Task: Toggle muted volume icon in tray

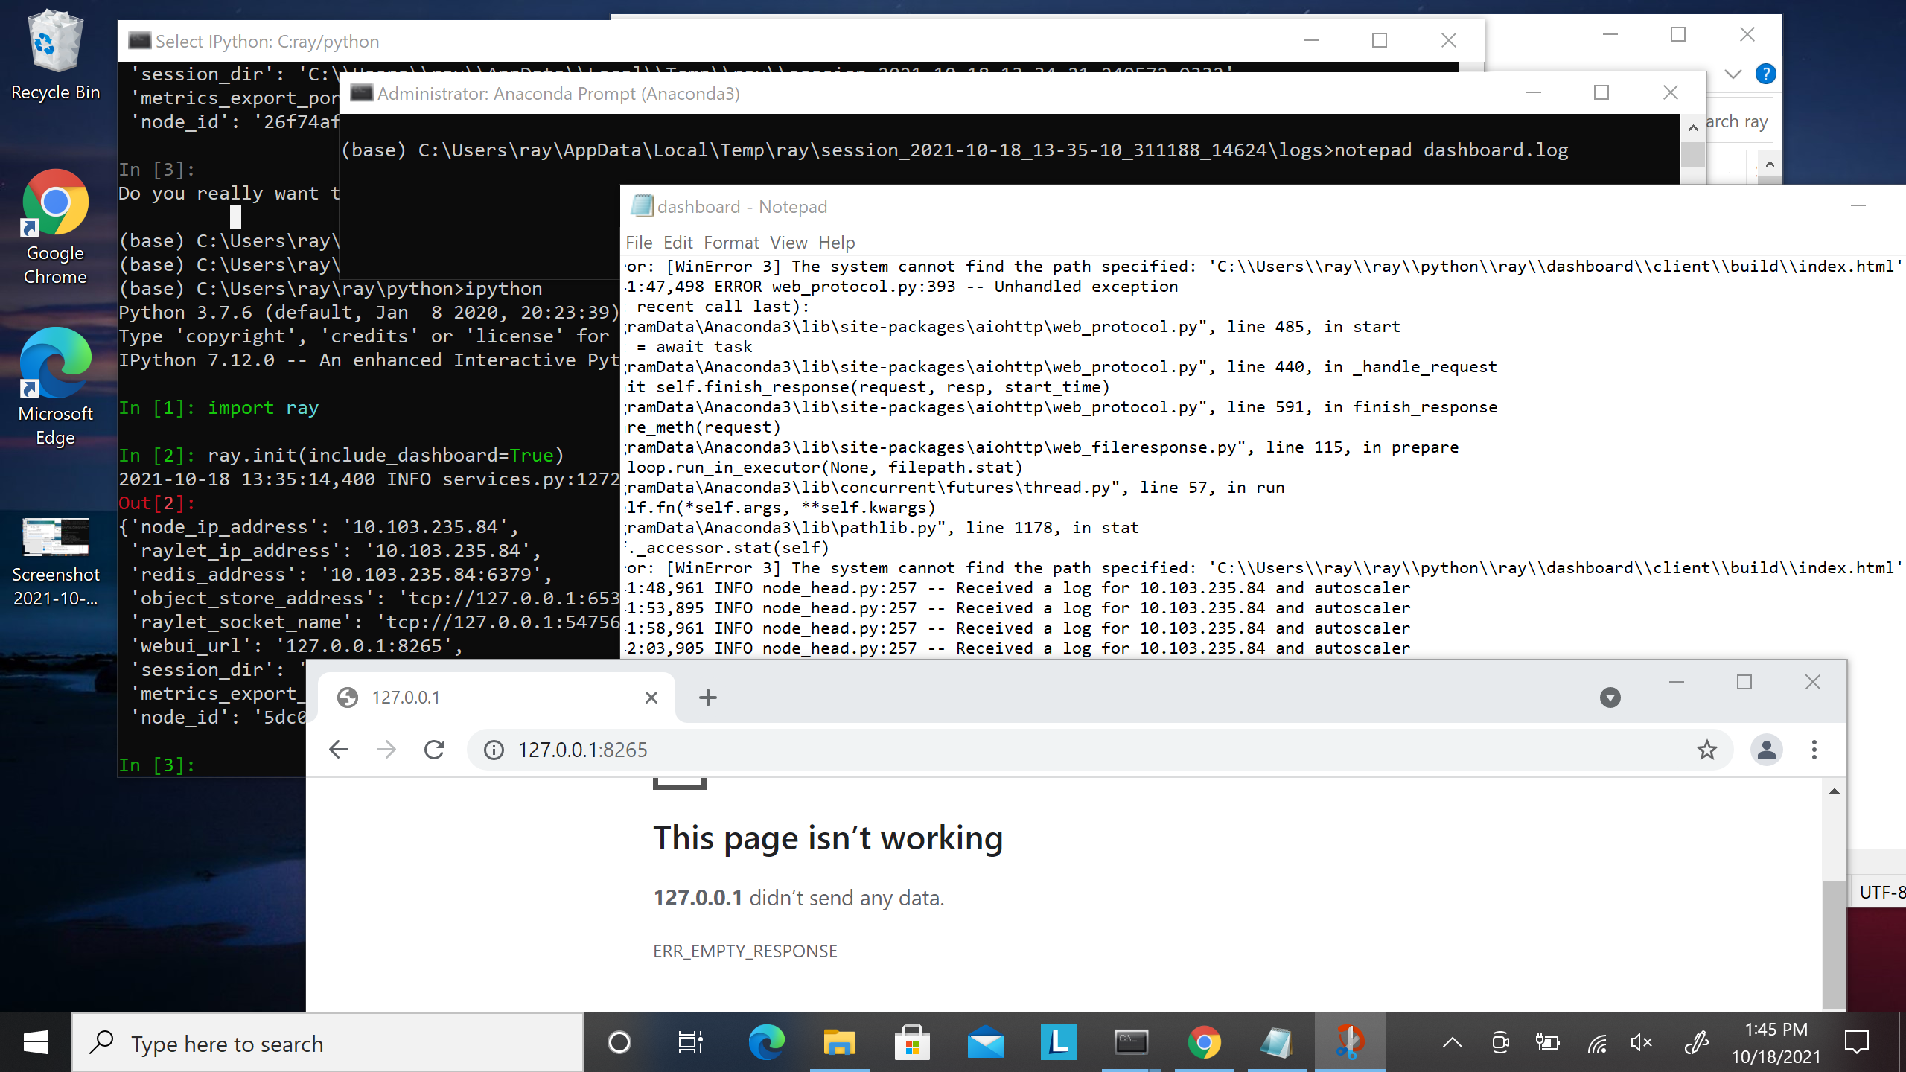Action: pos(1641,1043)
